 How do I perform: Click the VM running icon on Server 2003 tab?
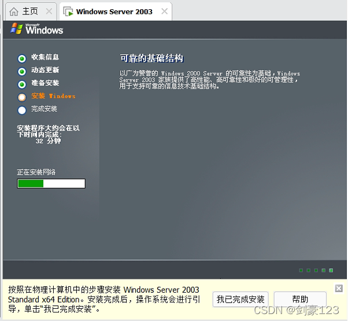coord(68,12)
